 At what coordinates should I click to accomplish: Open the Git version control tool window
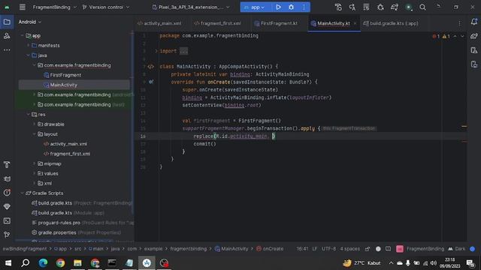(7, 235)
